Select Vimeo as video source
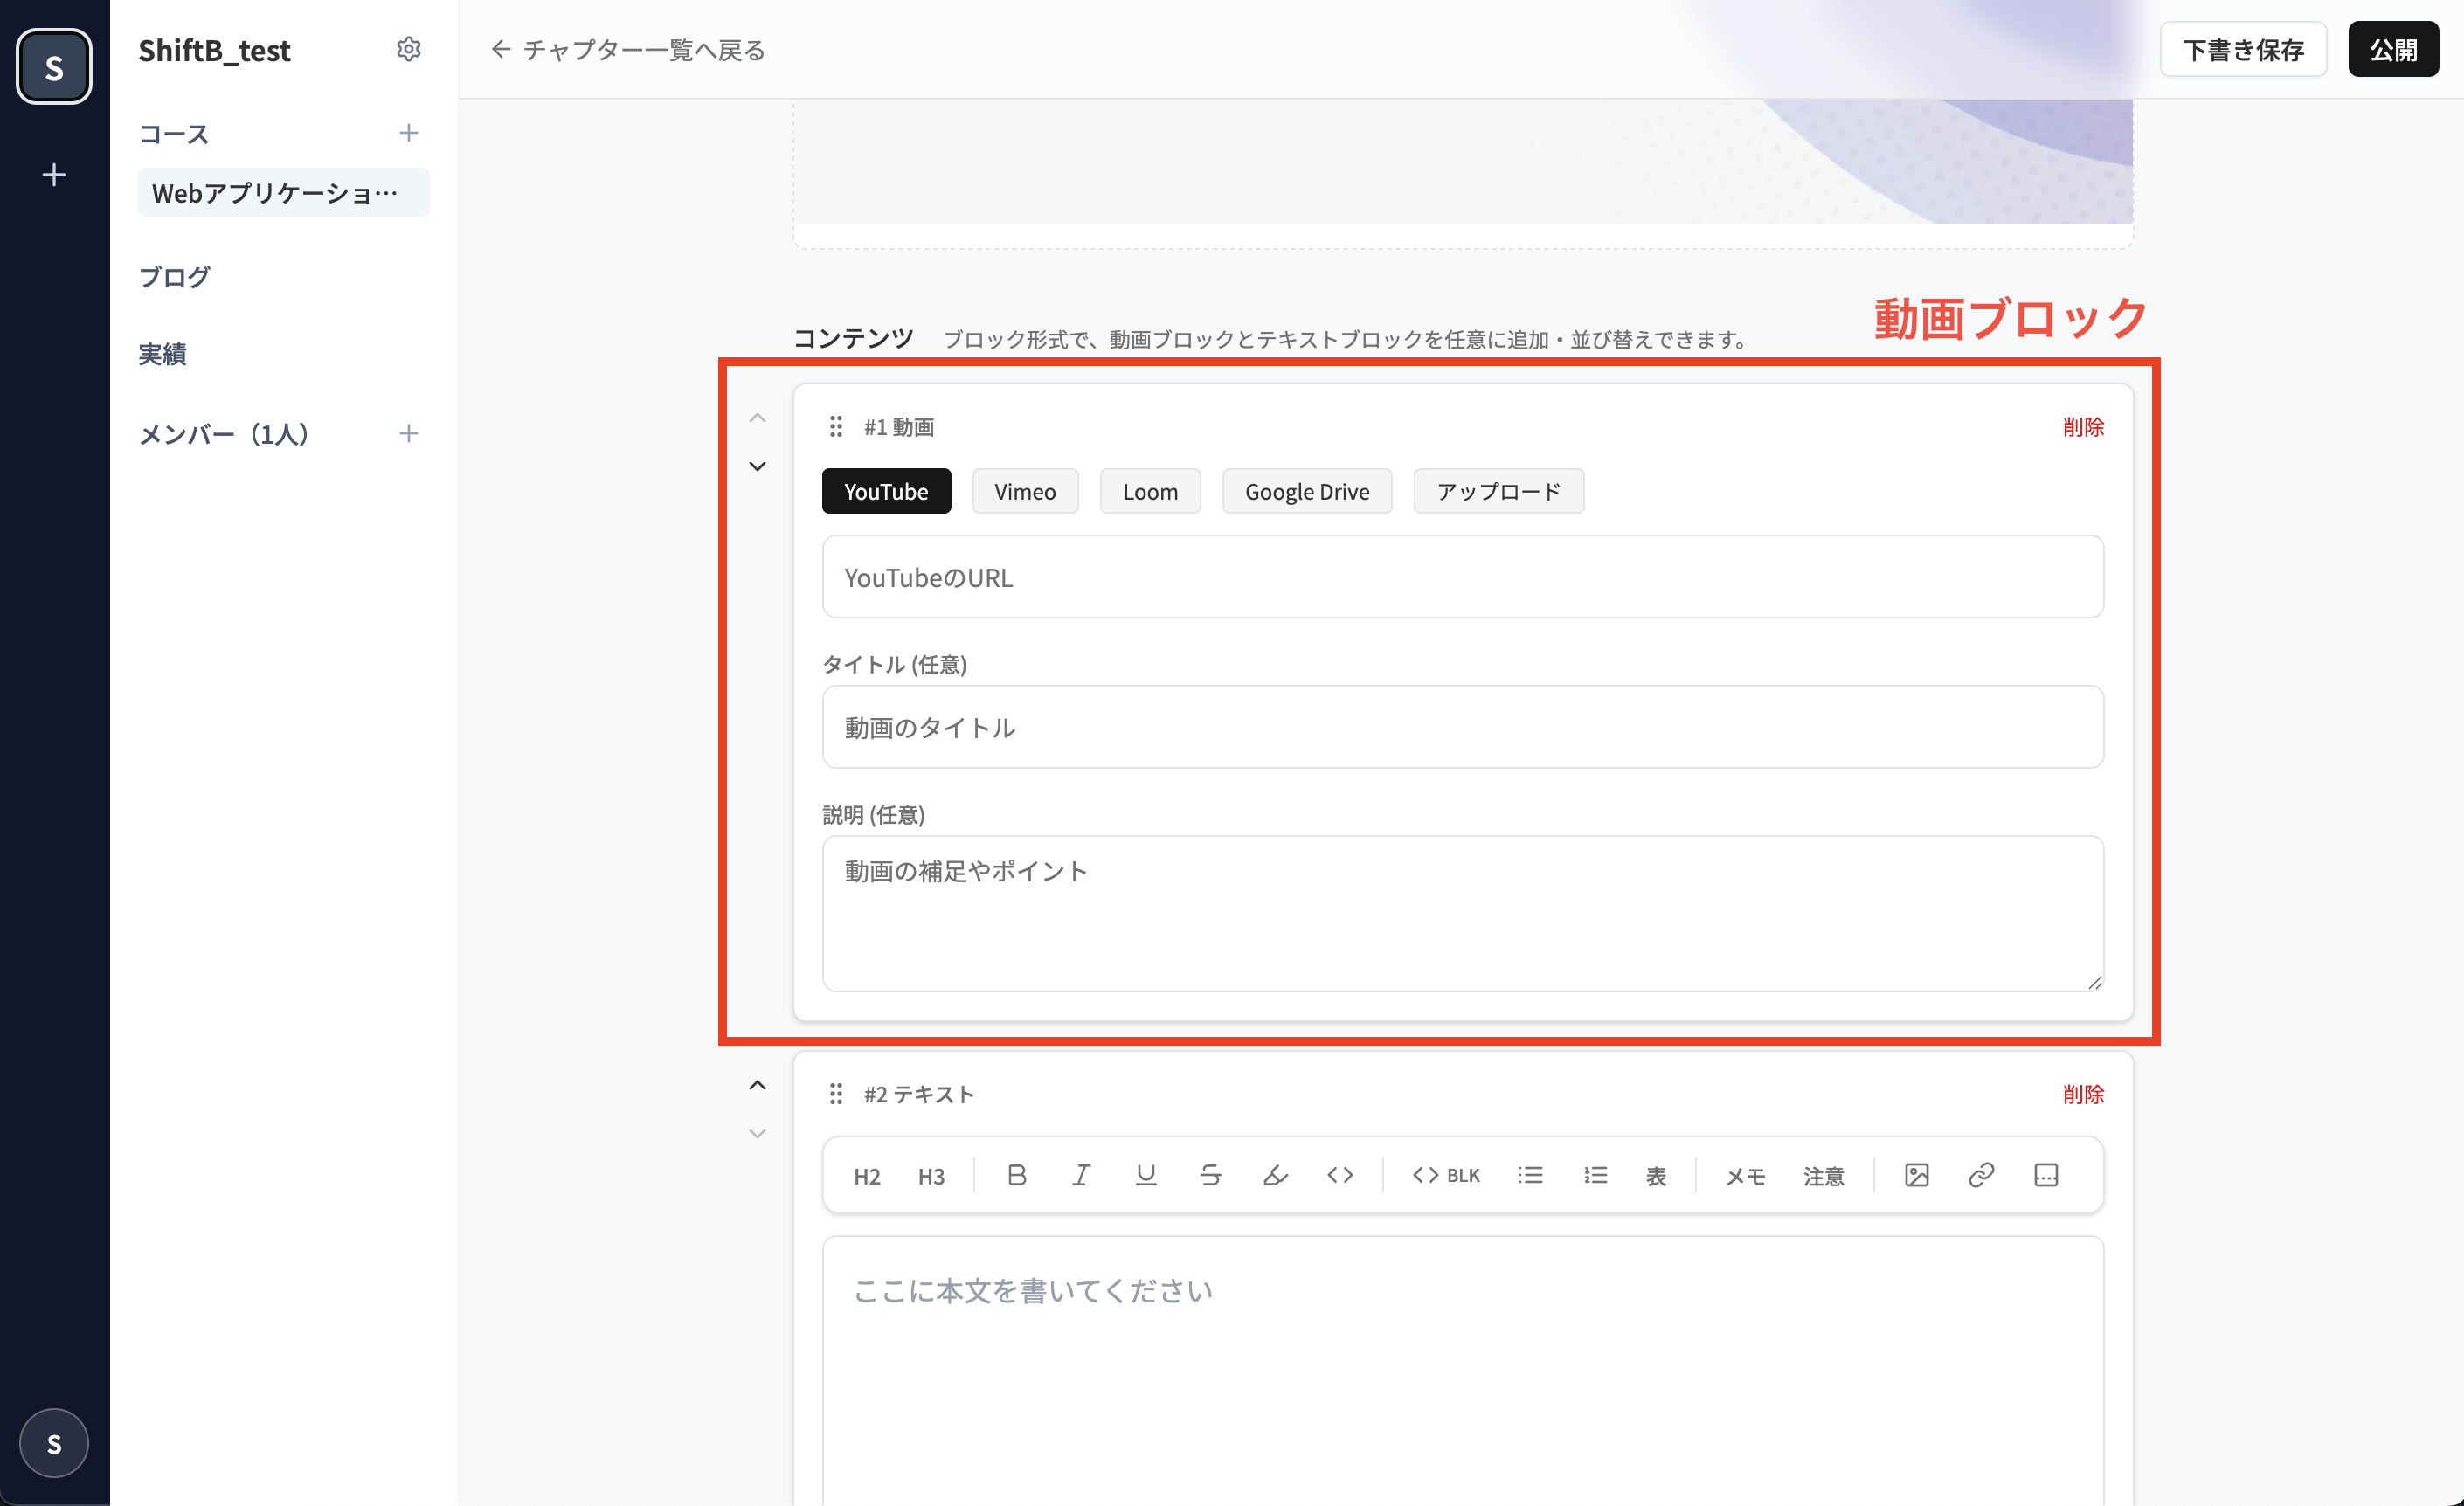The image size is (2464, 1506). coord(1024,491)
